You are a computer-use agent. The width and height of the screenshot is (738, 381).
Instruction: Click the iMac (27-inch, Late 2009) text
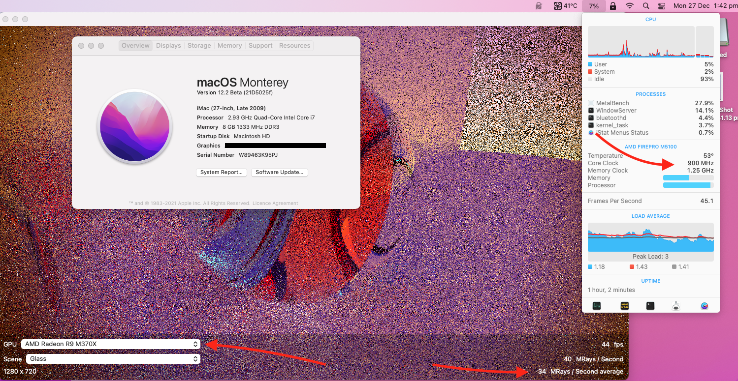pyautogui.click(x=231, y=108)
